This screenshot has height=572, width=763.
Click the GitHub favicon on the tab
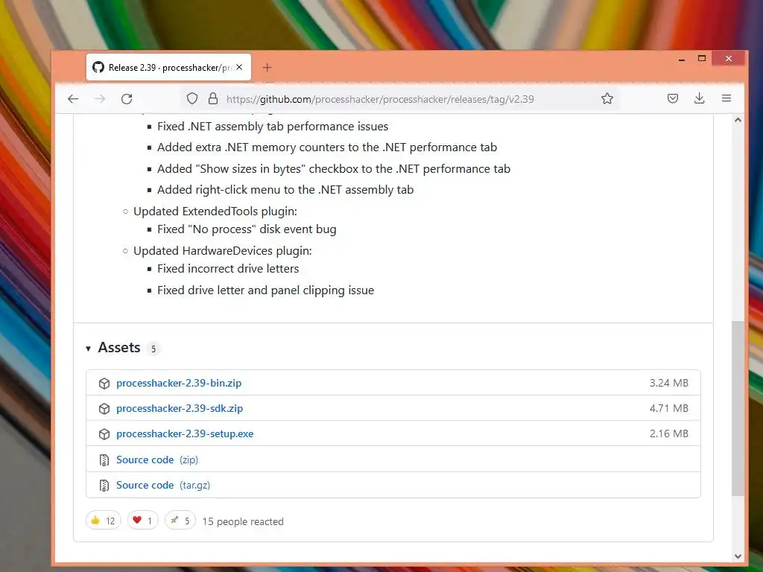tap(98, 67)
